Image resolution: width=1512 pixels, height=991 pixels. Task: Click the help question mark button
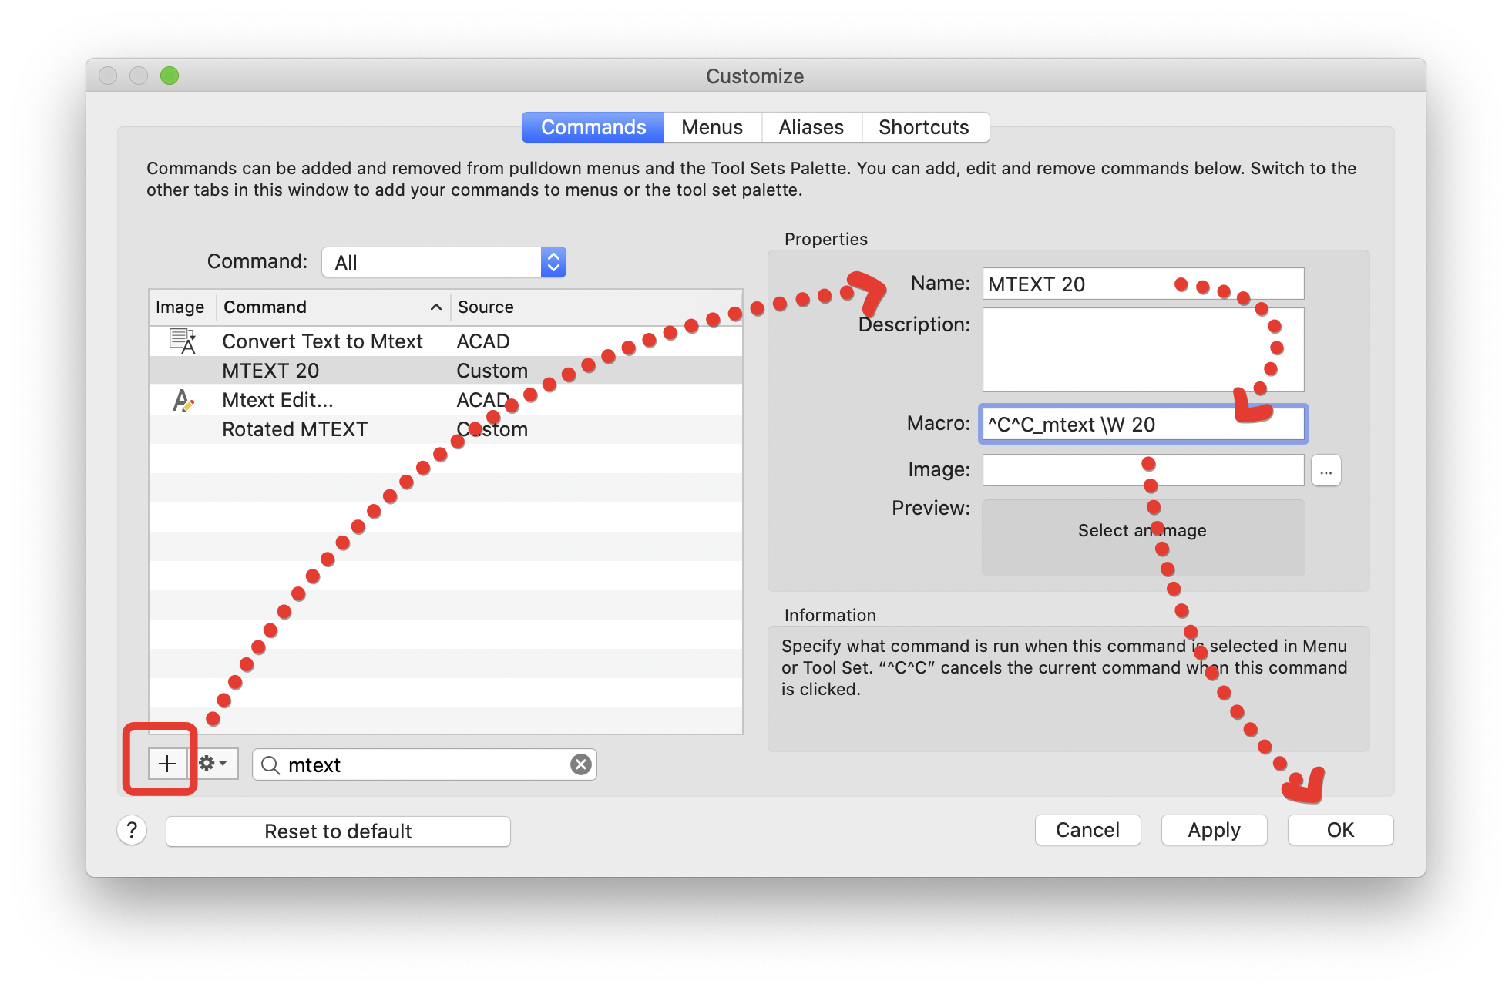(133, 831)
